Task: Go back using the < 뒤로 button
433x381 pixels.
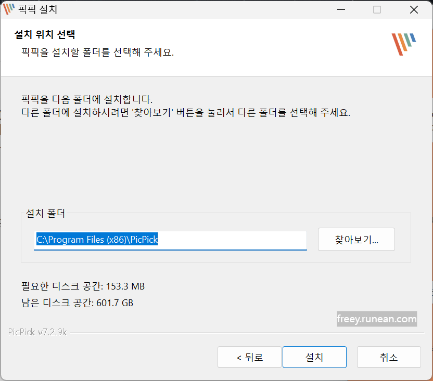Action: tap(249, 357)
